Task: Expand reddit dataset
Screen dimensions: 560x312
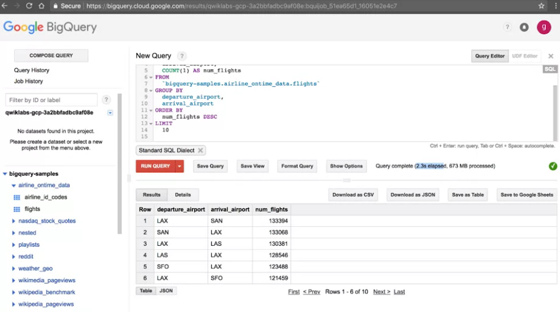Action: click(x=13, y=257)
